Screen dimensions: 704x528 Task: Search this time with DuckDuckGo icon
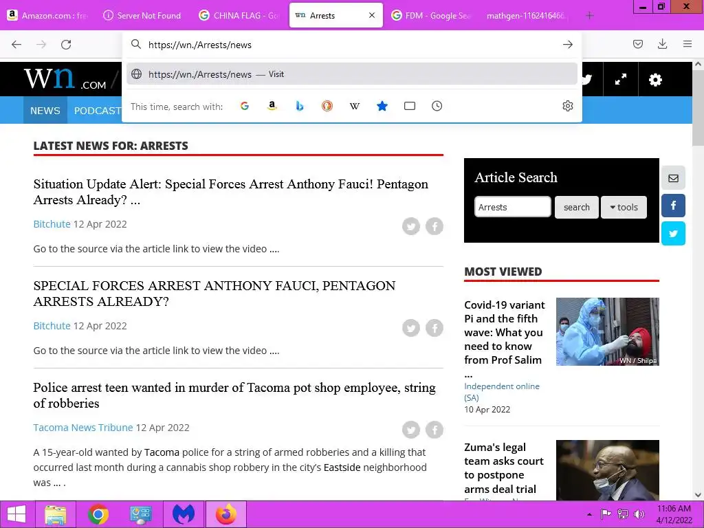coord(327,106)
